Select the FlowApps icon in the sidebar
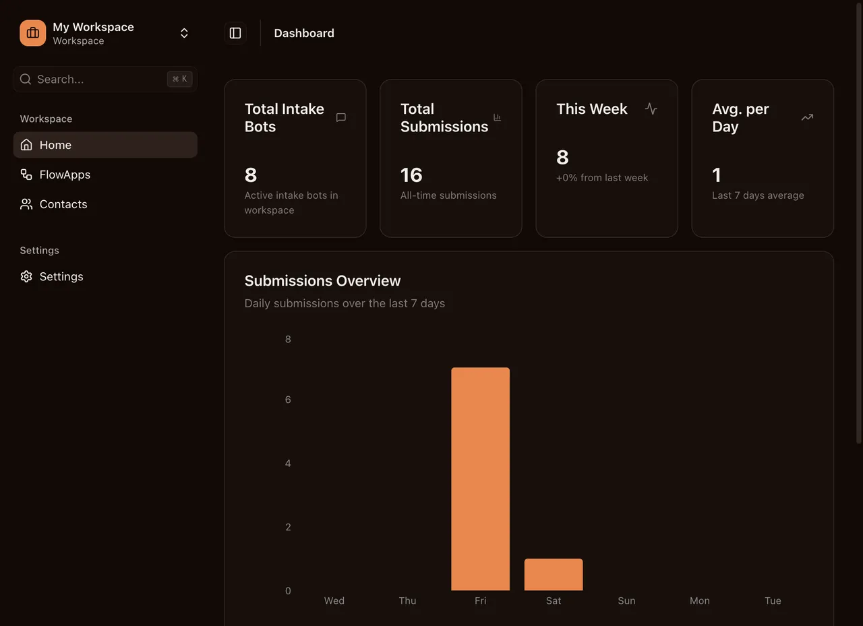This screenshot has height=626, width=863. (x=26, y=175)
